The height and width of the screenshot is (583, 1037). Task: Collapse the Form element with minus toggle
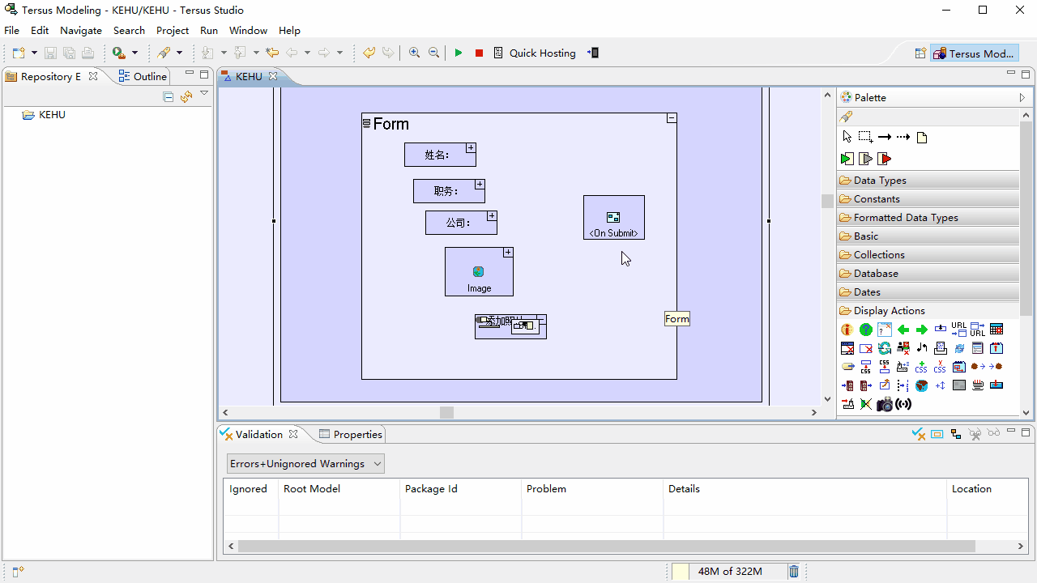pos(672,118)
